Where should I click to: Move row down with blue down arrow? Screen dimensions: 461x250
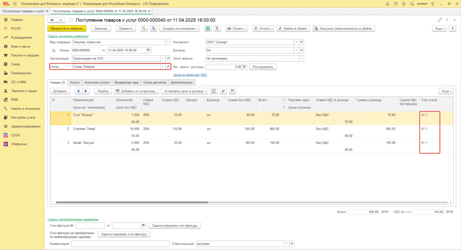(86, 91)
